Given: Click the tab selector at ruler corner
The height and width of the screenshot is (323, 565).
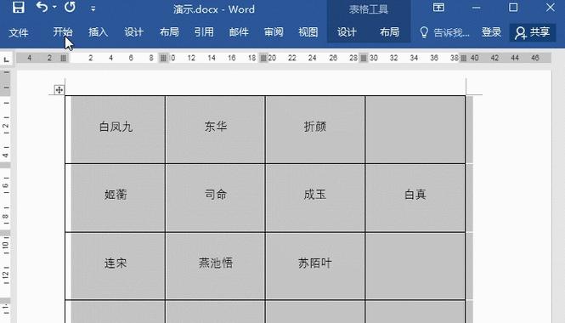Looking at the screenshot, I should click(x=6, y=59).
